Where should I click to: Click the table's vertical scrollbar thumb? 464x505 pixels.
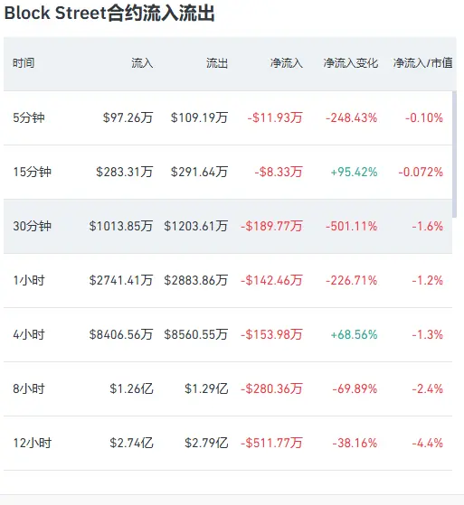(x=454, y=154)
